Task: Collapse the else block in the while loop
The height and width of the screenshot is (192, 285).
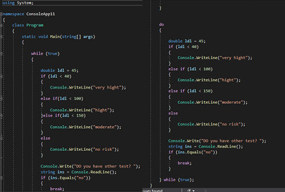Action: point(1,138)
